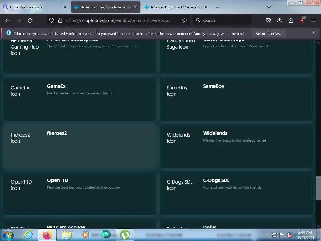Open the Action Center flag icon

tap(282, 235)
